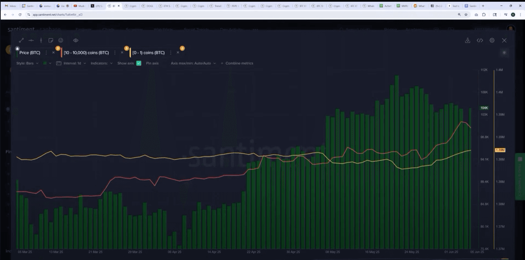Open the embed code icon
This screenshot has height=260, width=525.
[x=480, y=41]
